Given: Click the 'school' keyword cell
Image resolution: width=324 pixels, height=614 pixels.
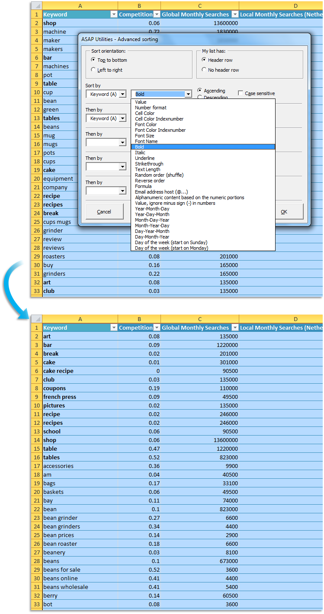Looking at the screenshot, I should pyautogui.click(x=80, y=431).
